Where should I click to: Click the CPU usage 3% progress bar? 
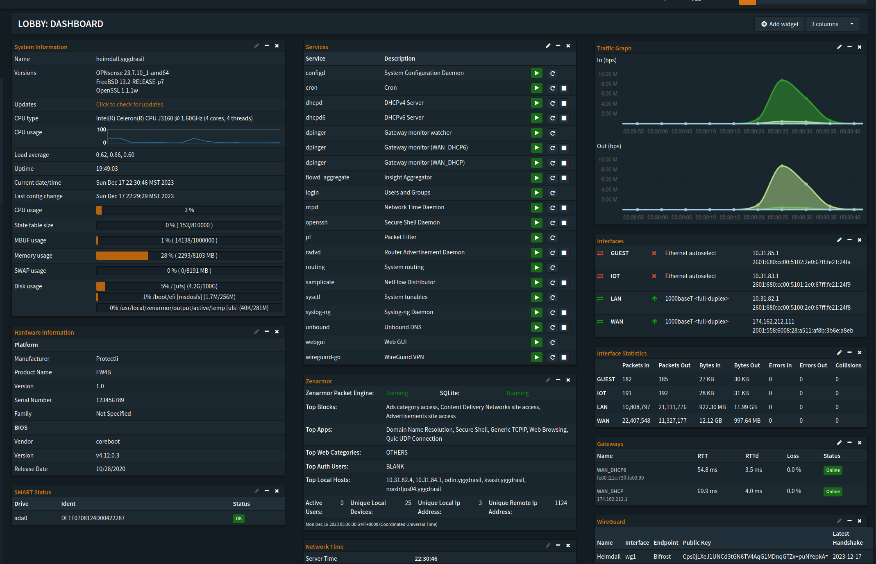tap(189, 210)
